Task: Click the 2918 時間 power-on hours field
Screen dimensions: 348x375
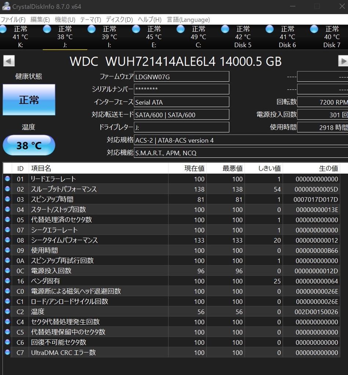Action: pos(323,127)
